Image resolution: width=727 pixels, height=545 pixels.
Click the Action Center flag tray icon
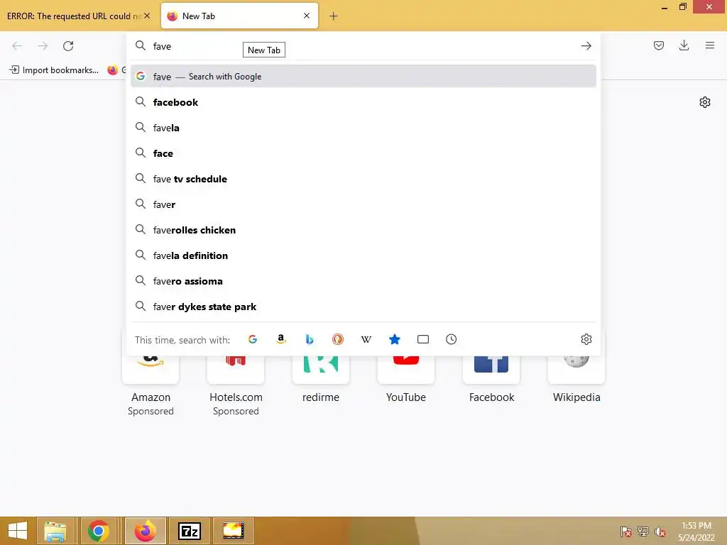(626, 532)
